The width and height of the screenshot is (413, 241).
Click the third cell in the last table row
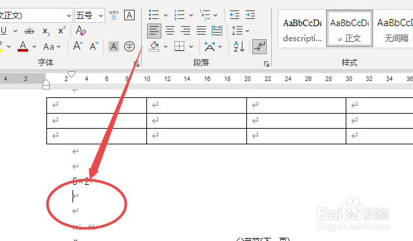pos(296,136)
